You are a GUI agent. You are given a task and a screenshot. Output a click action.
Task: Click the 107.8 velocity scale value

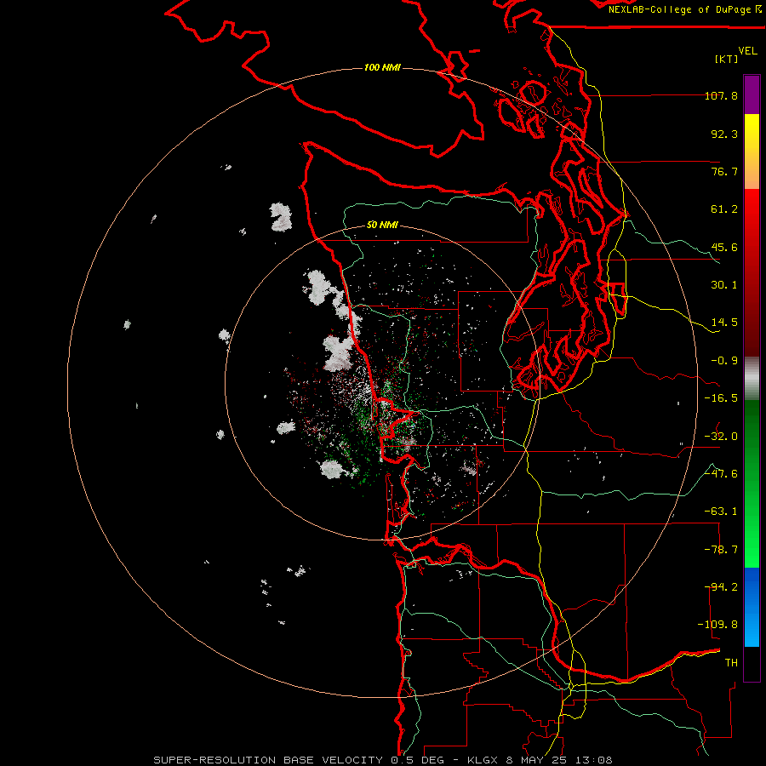tap(721, 95)
